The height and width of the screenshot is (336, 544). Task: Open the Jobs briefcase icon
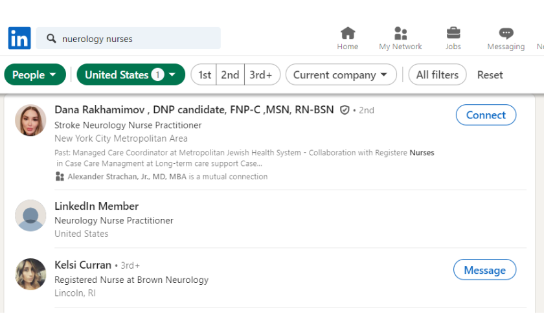tap(453, 33)
